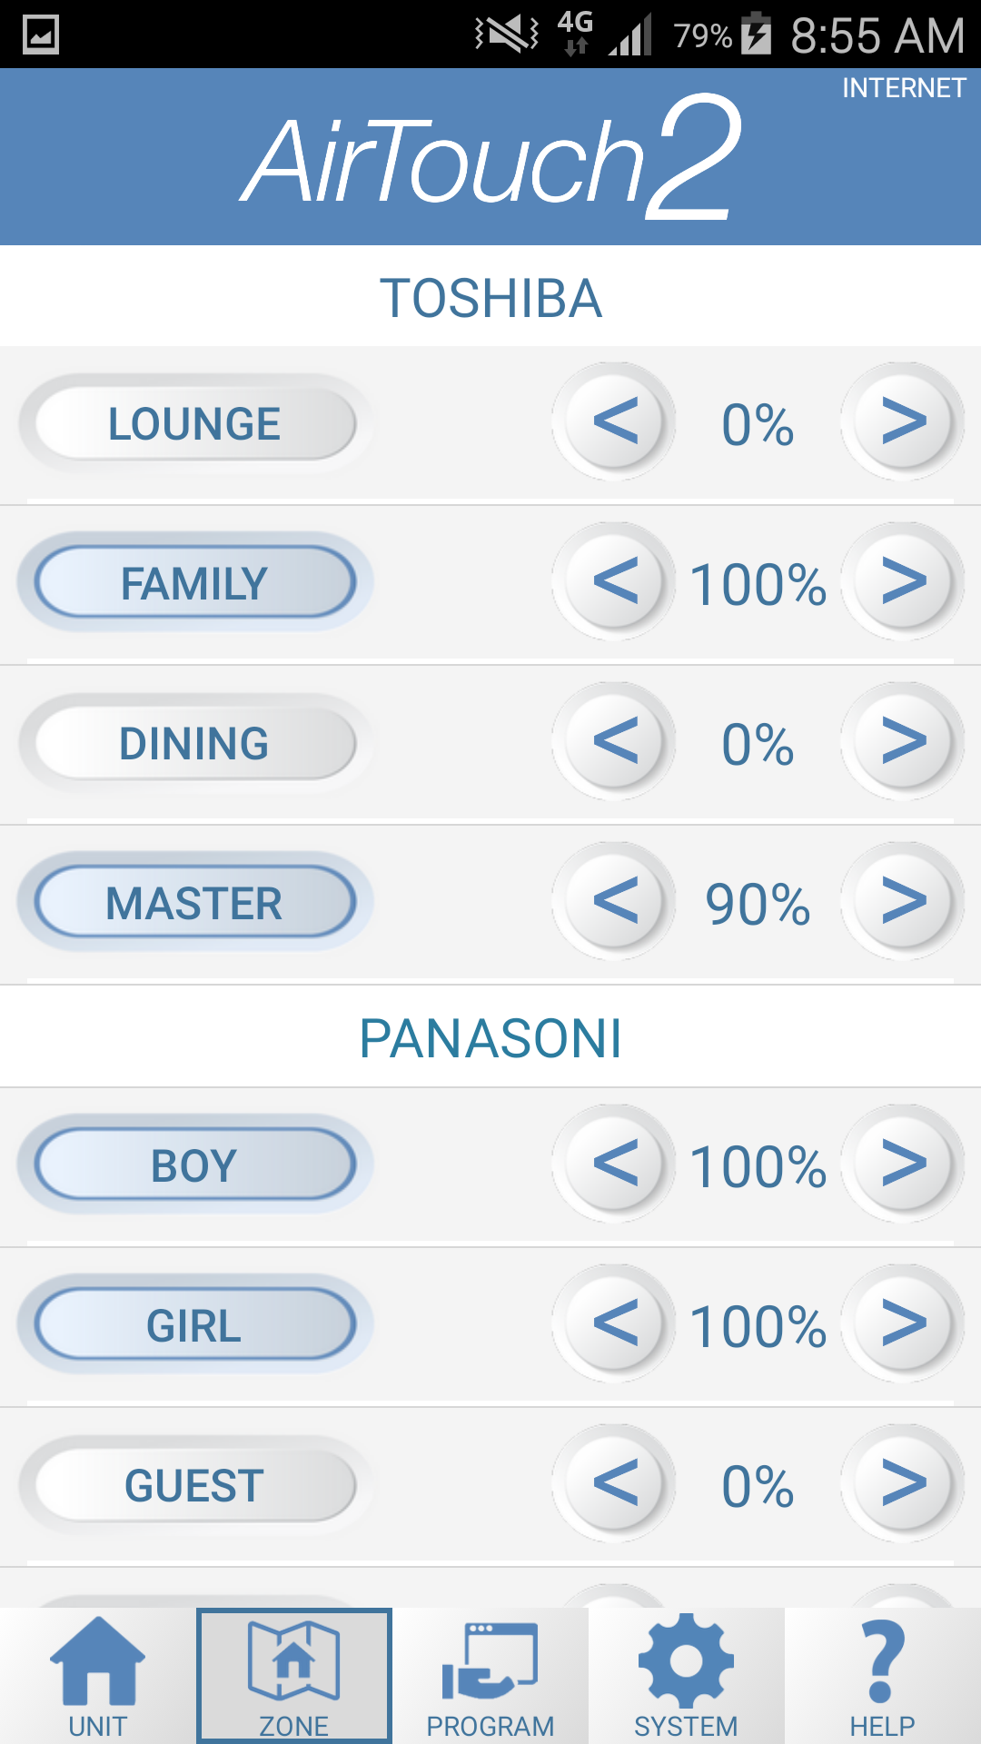Tap the GIRL zone 100% value

(x=758, y=1326)
